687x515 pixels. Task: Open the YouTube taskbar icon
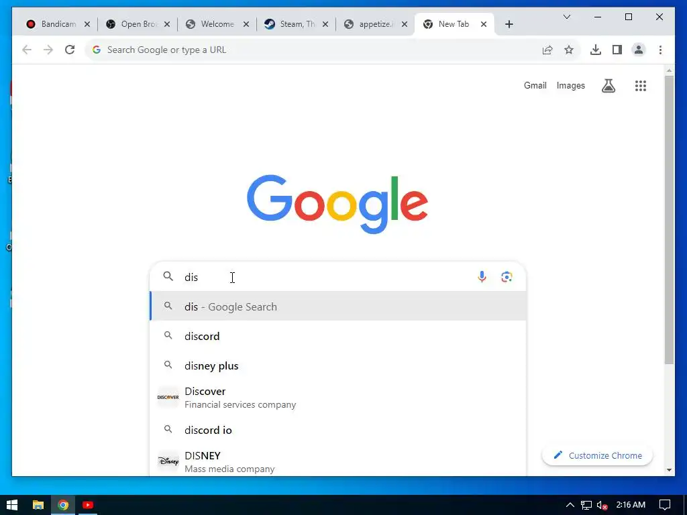click(x=88, y=505)
